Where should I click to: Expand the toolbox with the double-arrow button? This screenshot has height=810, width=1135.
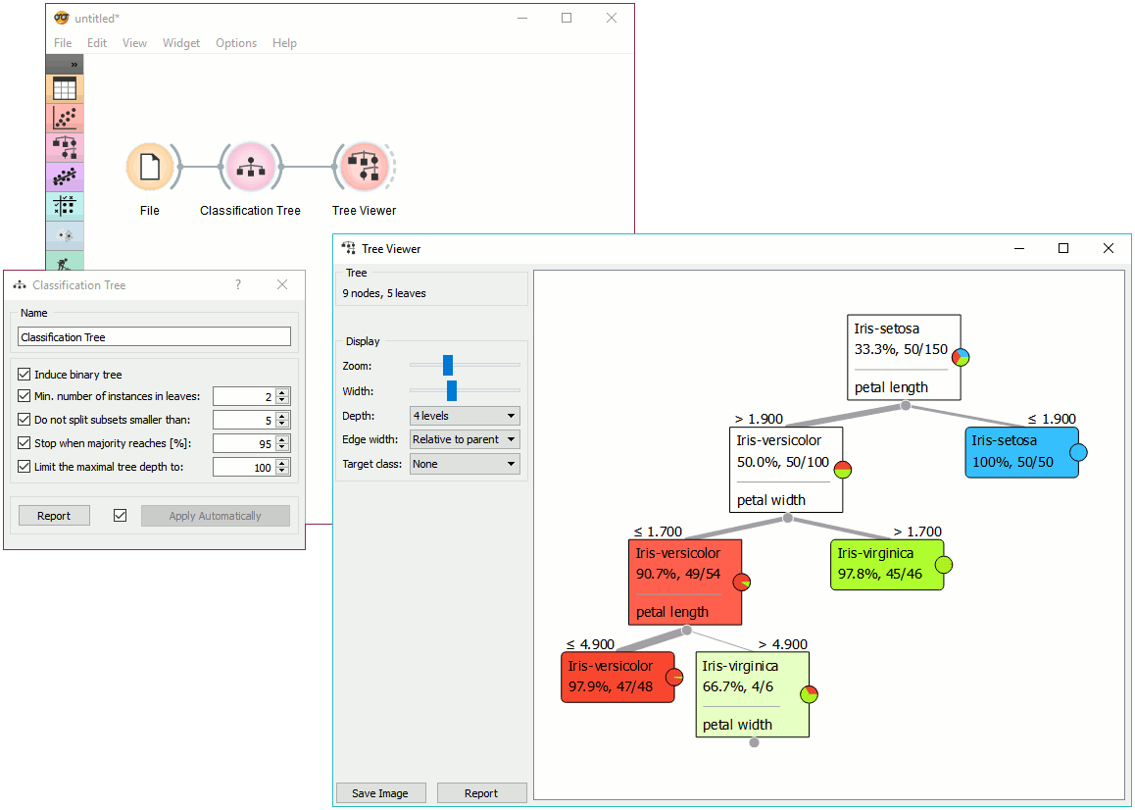point(74,65)
